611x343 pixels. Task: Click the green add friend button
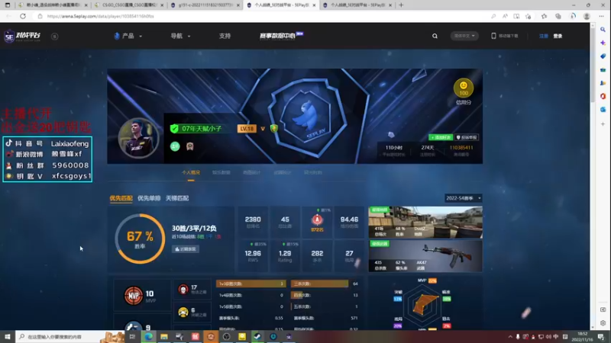click(x=441, y=138)
